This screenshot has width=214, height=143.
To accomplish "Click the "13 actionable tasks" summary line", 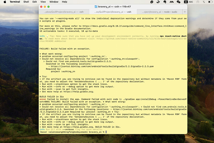I will (x=69, y=31).
